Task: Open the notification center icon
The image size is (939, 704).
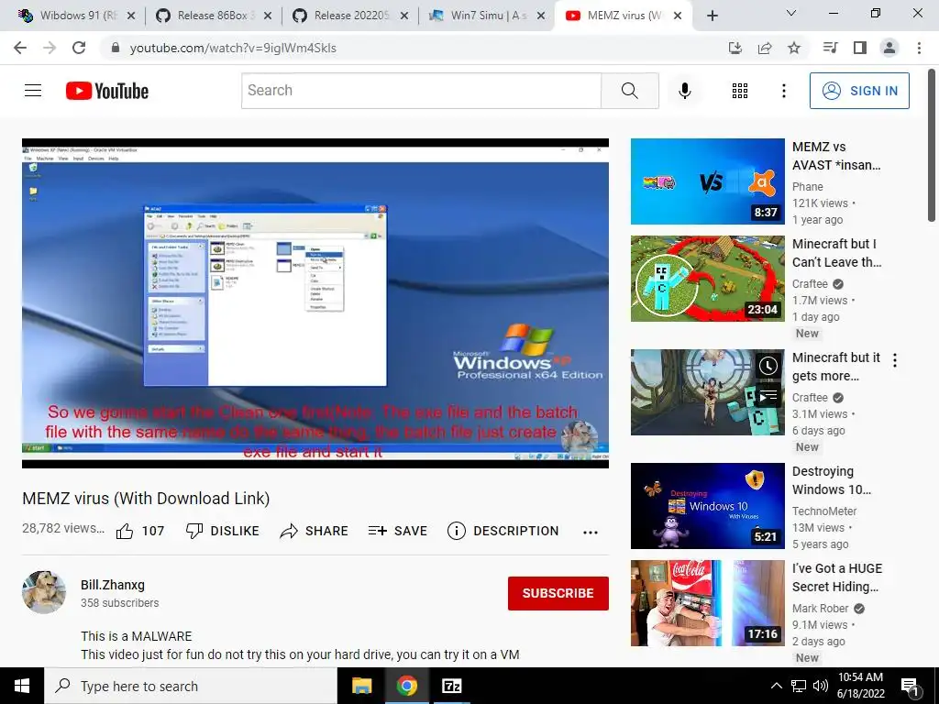Action: 911,687
